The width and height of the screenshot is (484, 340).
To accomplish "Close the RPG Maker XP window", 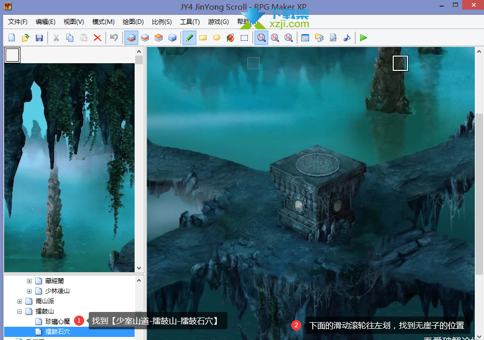I will pos(473,5).
